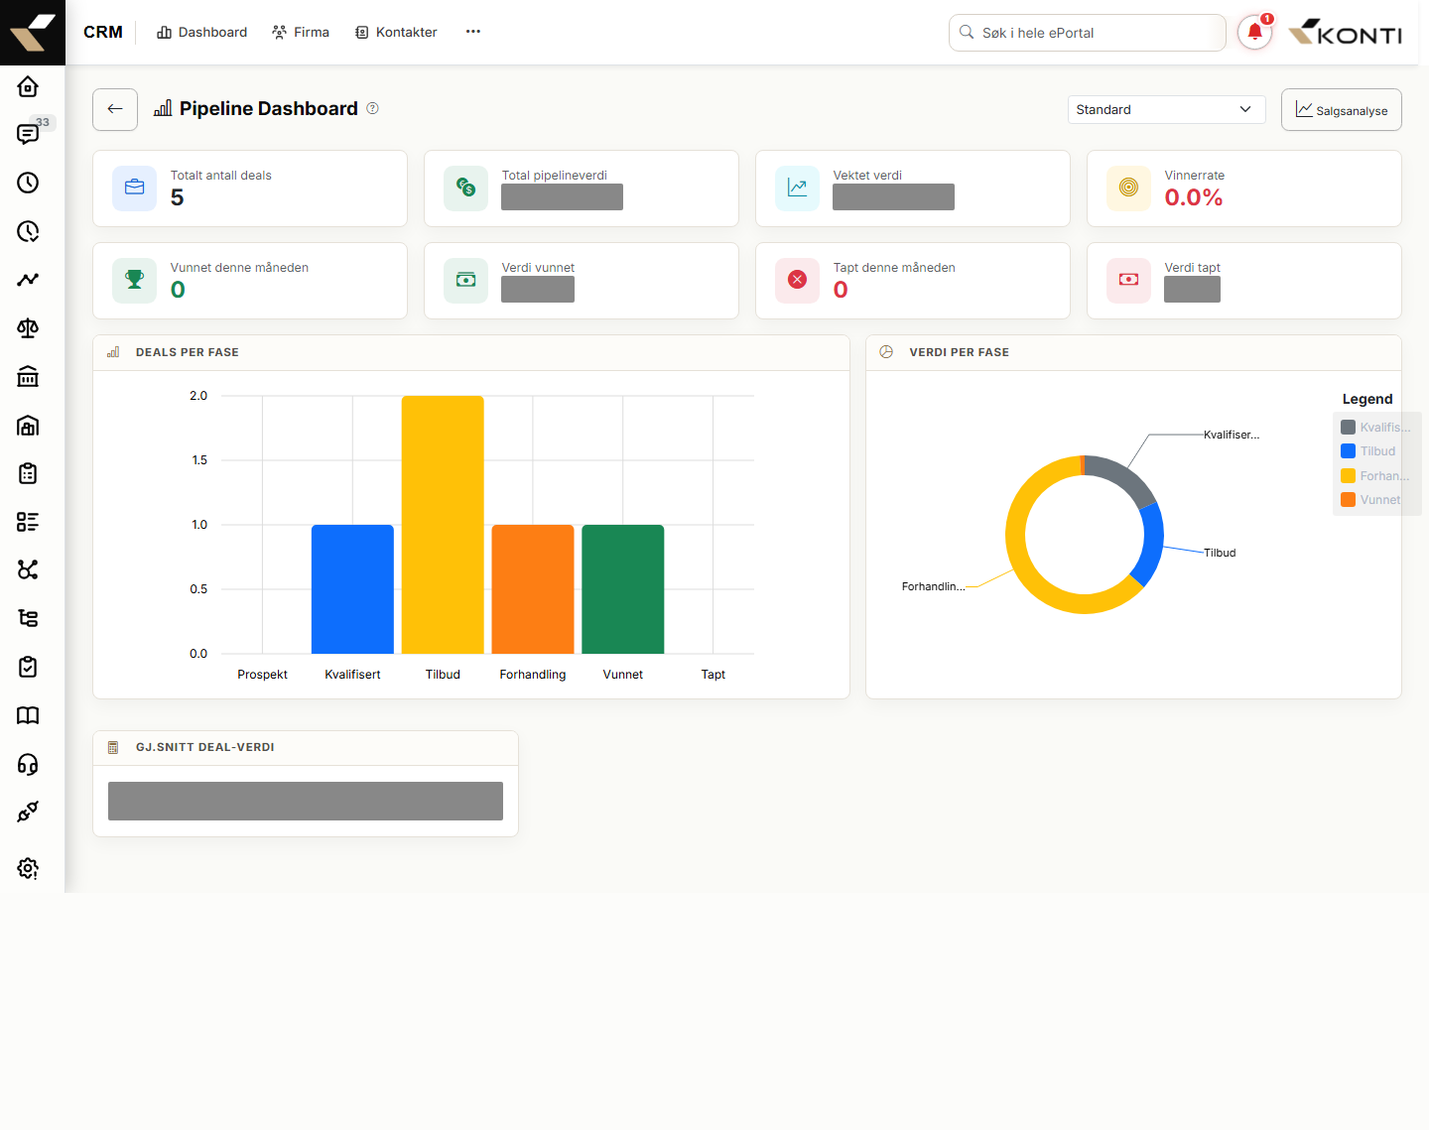Toggle Tilbud series in chart legend
Screen dimensions: 1429x1130
pyautogui.click(x=1368, y=451)
